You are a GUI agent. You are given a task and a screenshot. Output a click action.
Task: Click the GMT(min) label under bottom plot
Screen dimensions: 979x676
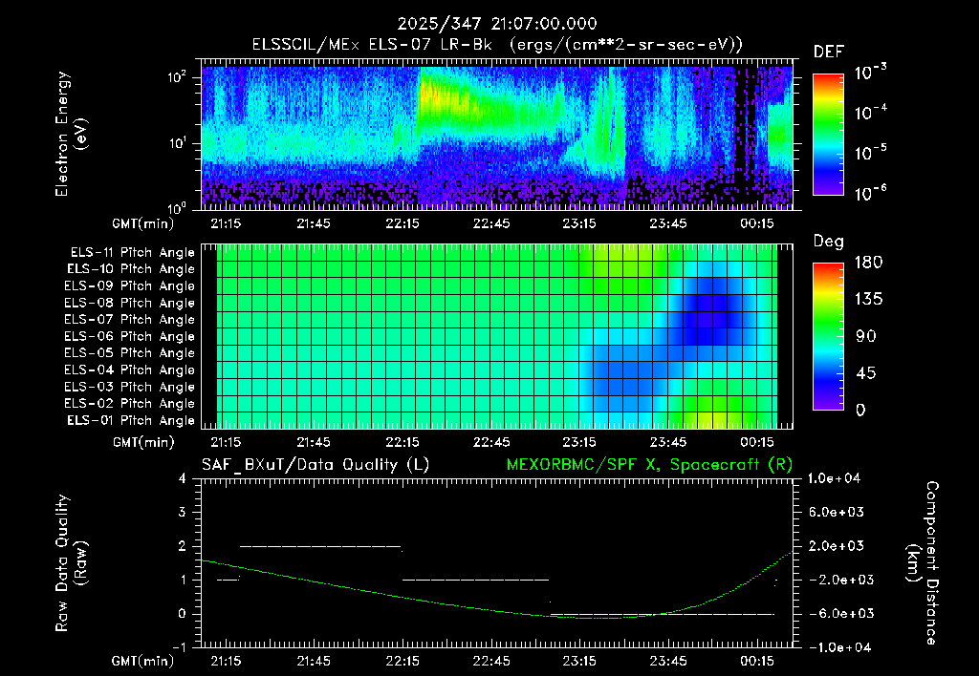coord(143,661)
